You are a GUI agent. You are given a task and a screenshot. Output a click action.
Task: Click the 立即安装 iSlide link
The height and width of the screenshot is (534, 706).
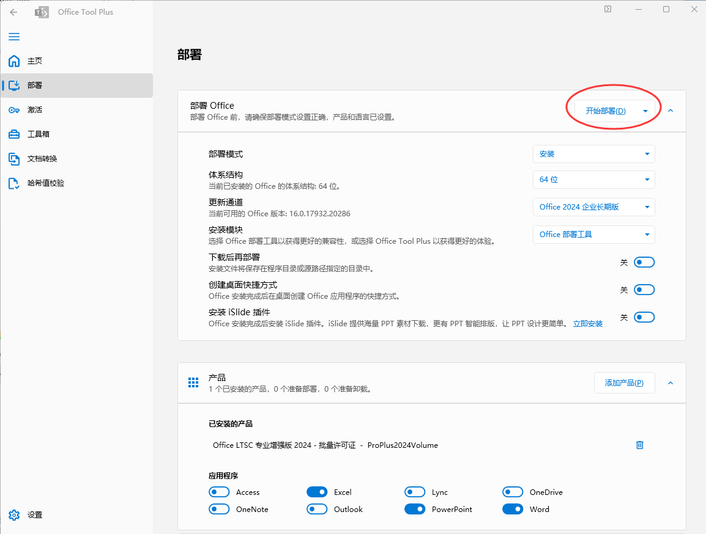tap(587, 324)
